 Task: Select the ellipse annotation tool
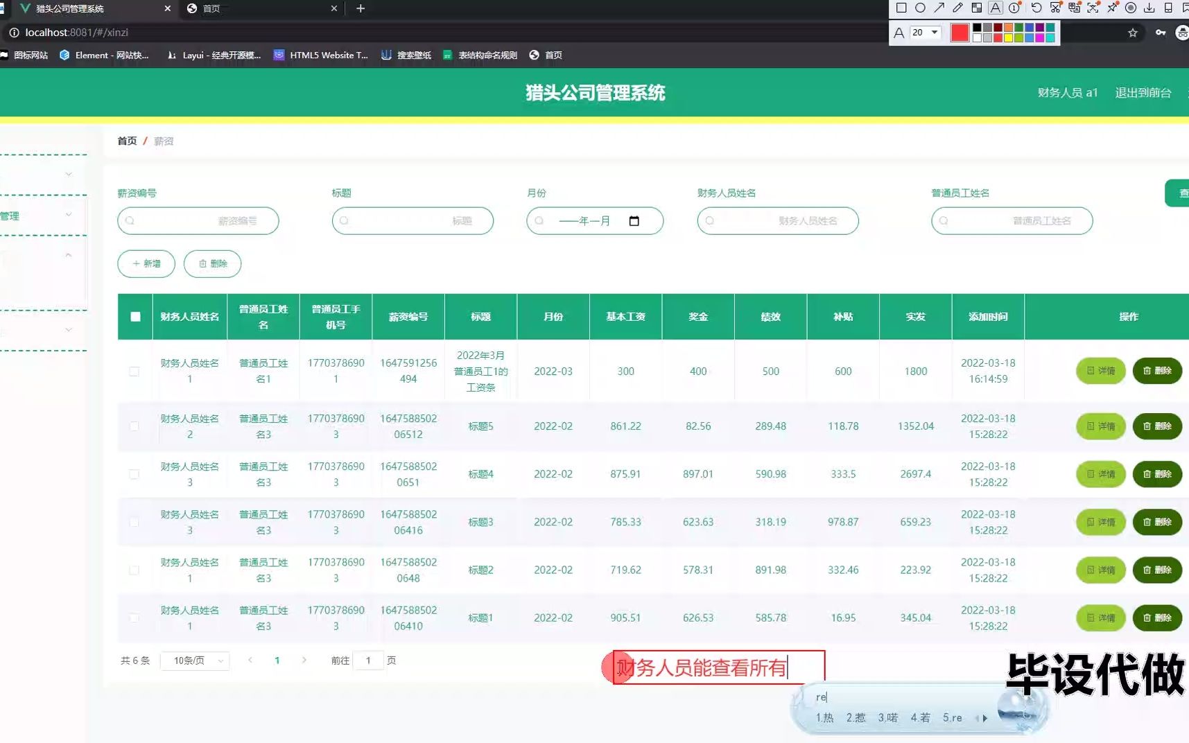pos(920,8)
